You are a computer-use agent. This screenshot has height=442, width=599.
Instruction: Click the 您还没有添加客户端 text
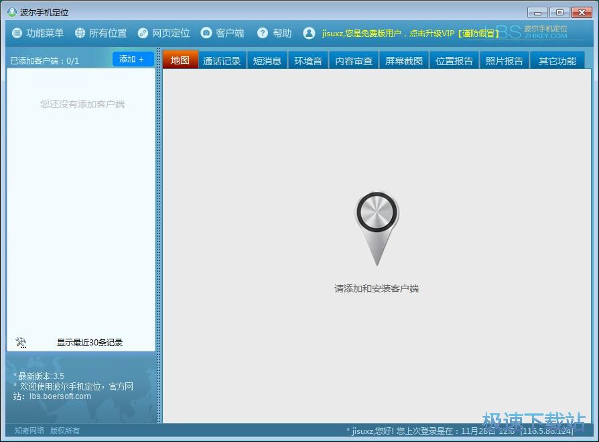tap(82, 104)
